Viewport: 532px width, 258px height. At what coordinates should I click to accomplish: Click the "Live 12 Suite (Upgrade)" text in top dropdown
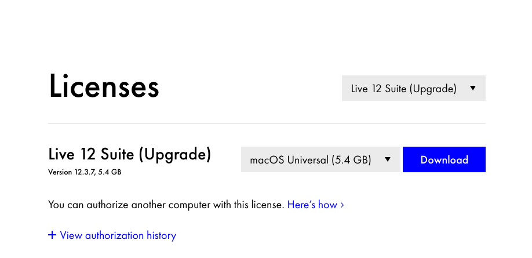click(x=404, y=89)
